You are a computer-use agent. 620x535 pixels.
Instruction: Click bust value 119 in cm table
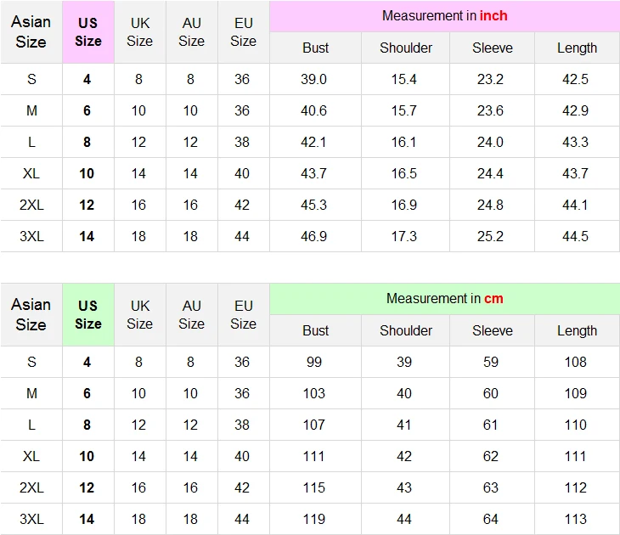(314, 519)
